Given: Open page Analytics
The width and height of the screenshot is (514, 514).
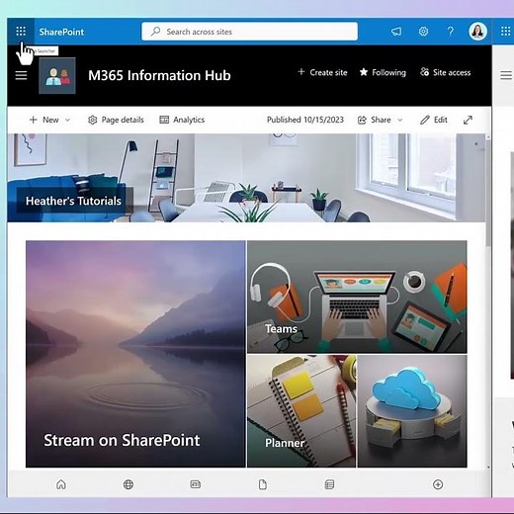Looking at the screenshot, I should (x=182, y=120).
